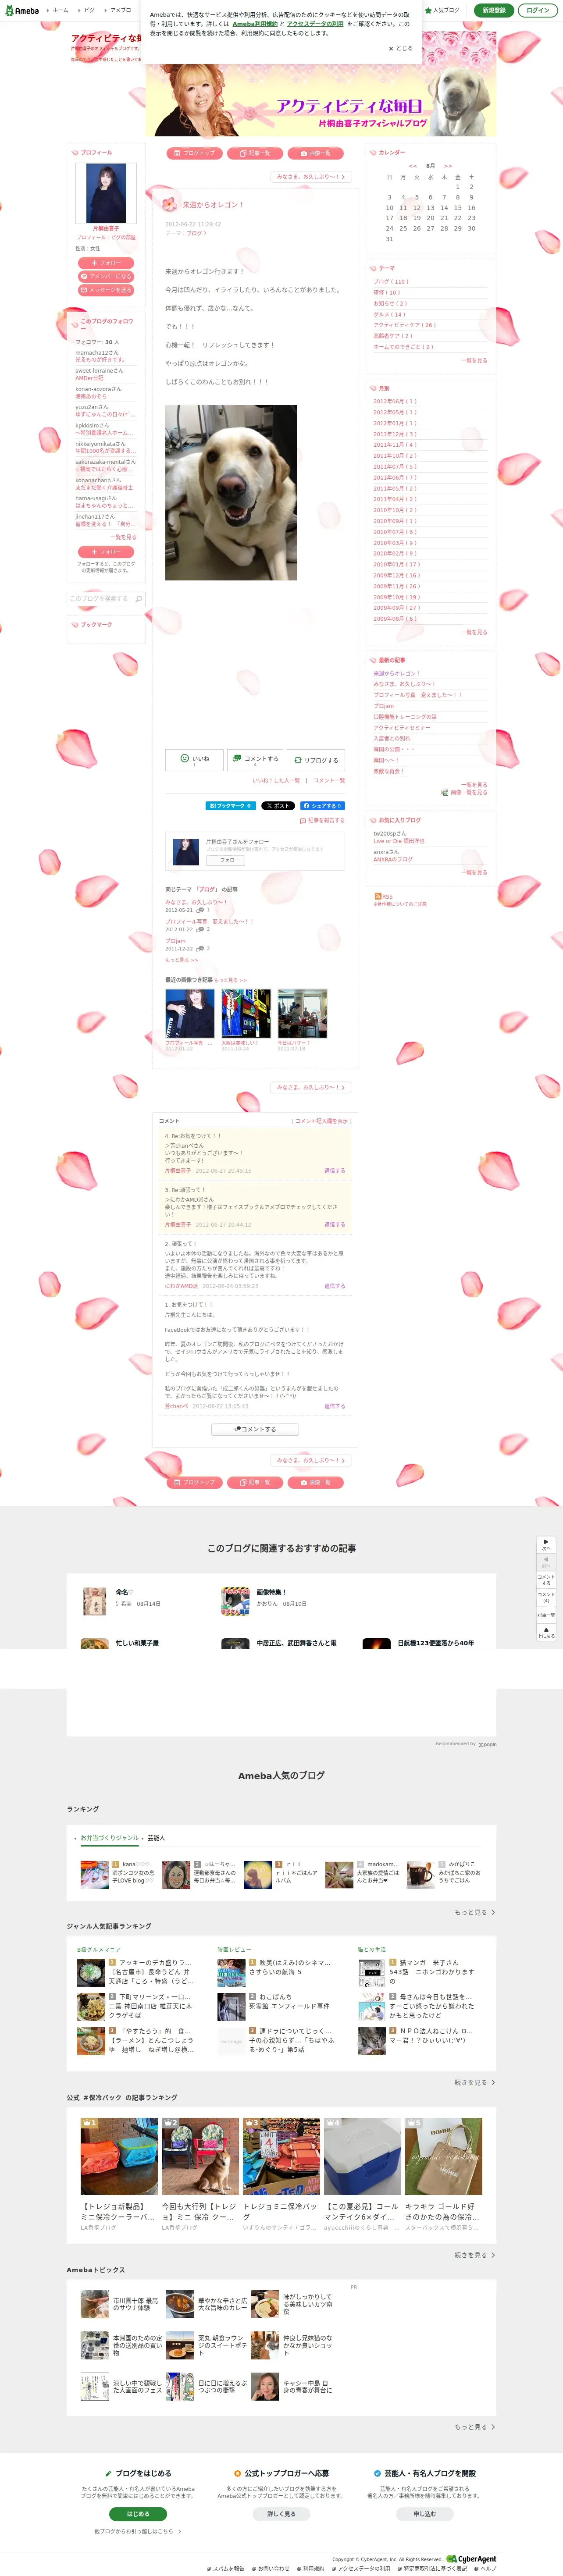Screen dimensions: 563x2576
Task: Show more months with 一覧を見る under 月別
Action: tap(474, 632)
